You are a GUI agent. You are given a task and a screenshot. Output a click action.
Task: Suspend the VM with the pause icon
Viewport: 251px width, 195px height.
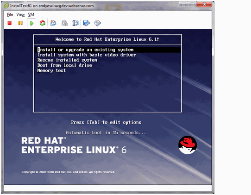click(20, 23)
